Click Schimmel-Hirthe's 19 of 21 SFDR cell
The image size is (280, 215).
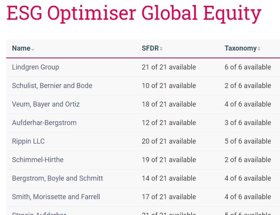(x=169, y=160)
